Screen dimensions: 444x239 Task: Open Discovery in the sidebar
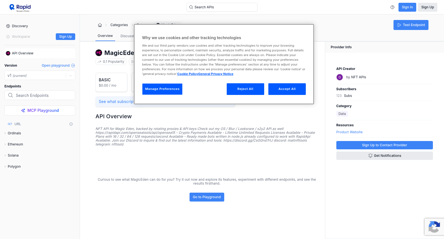pos(20,26)
